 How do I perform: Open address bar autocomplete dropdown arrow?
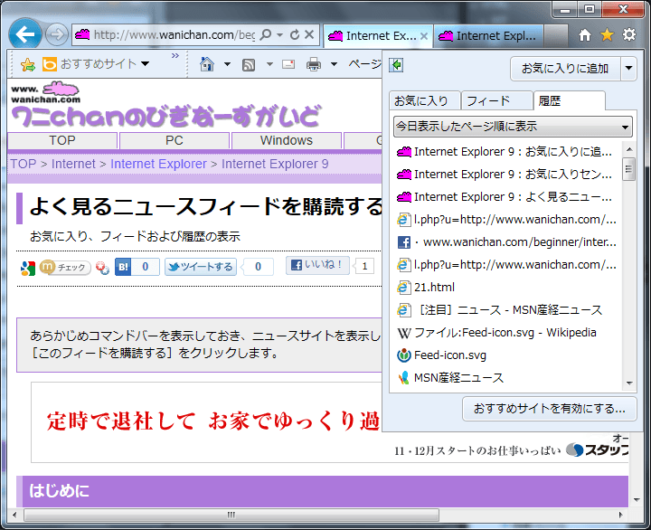point(279,35)
